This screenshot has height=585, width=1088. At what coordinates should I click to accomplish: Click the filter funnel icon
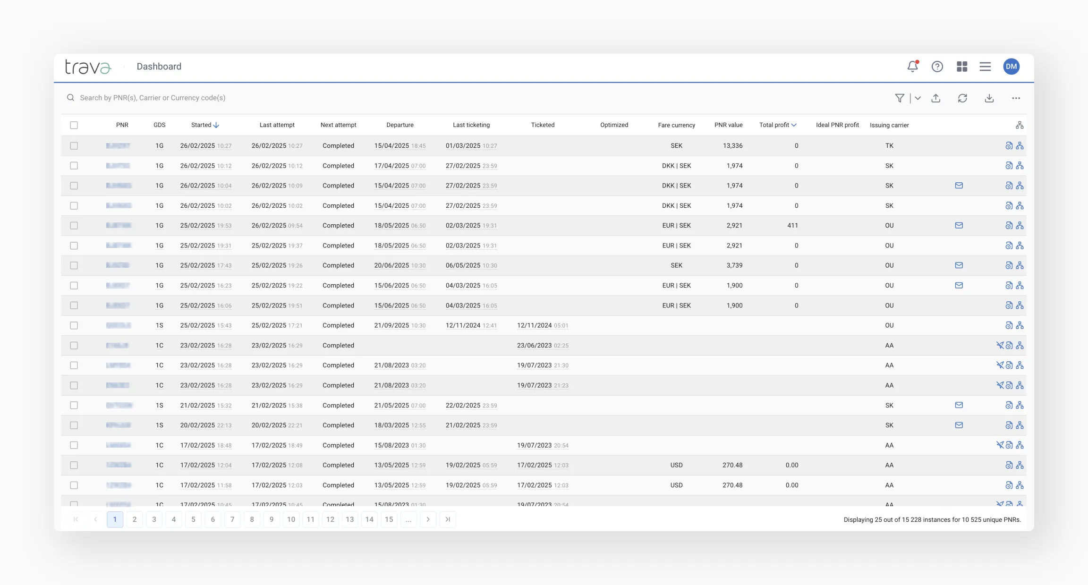coord(900,98)
